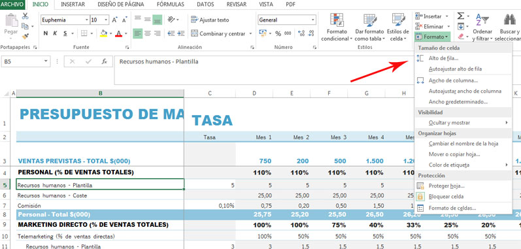The width and height of the screenshot is (521, 249).
Task: Switch to the REVISAR tab
Action: pyautogui.click(x=237, y=5)
